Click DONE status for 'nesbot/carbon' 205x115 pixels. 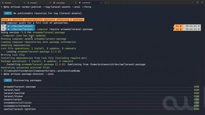(197, 99)
